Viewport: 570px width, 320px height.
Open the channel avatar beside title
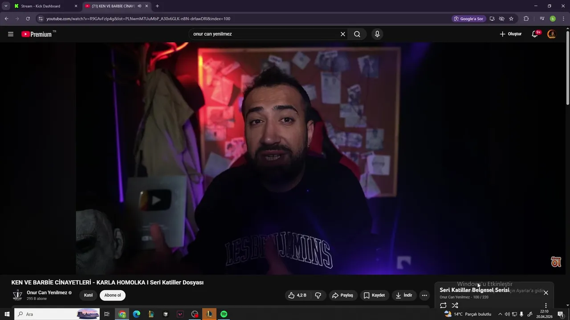(x=17, y=295)
